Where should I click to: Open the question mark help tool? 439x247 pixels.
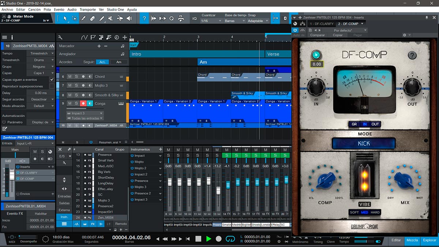(145, 18)
